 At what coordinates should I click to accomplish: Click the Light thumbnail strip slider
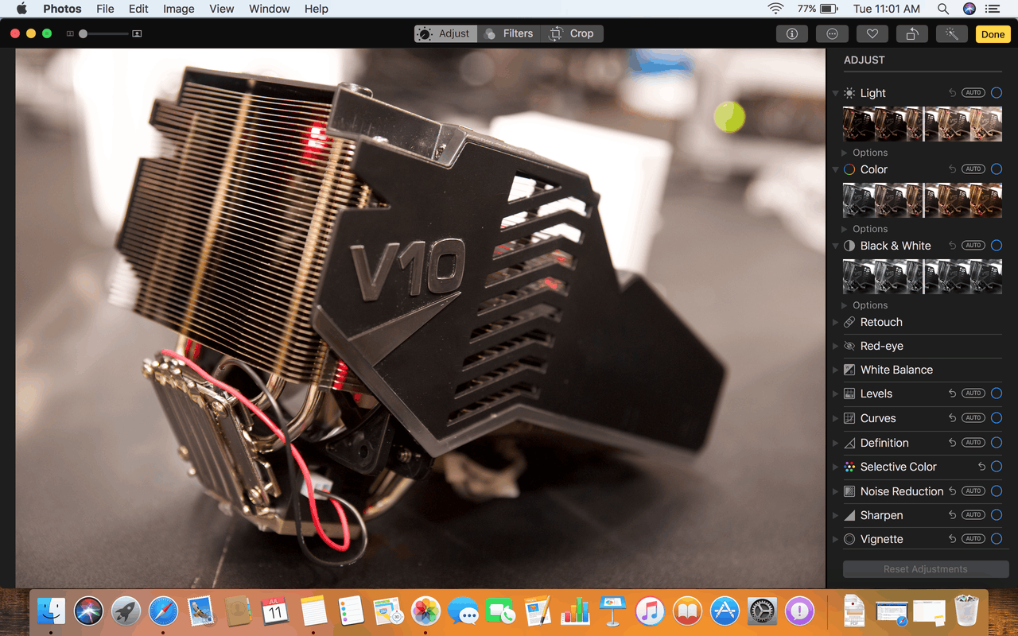click(x=923, y=124)
